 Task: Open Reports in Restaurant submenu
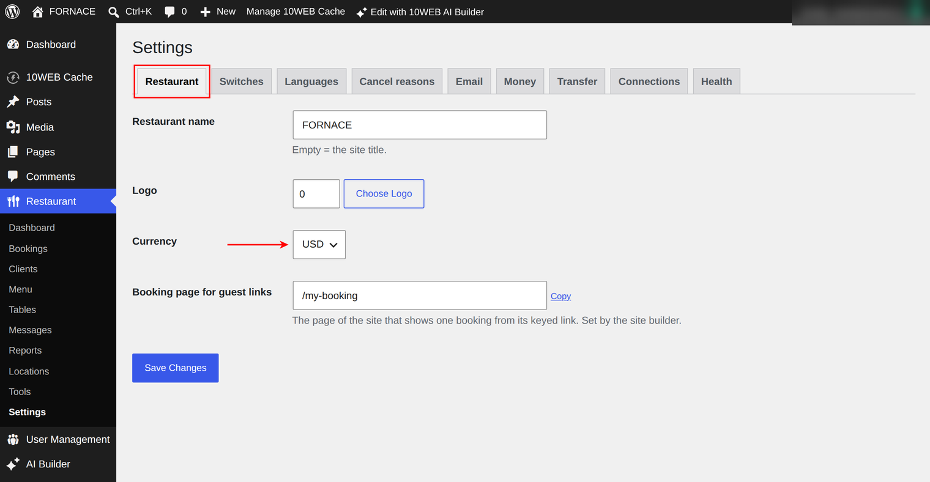[25, 350]
